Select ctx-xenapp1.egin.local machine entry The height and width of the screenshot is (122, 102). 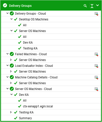pos(38,106)
